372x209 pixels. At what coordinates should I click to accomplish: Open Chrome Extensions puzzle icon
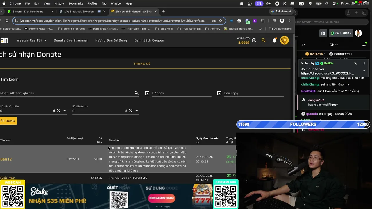[263, 21]
